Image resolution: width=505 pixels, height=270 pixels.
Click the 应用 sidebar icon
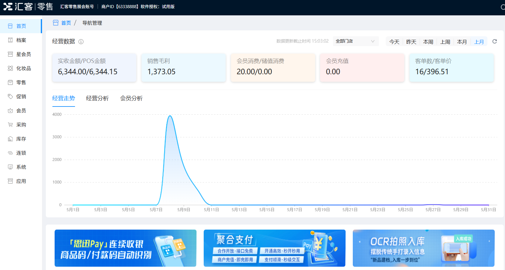tap(10, 181)
